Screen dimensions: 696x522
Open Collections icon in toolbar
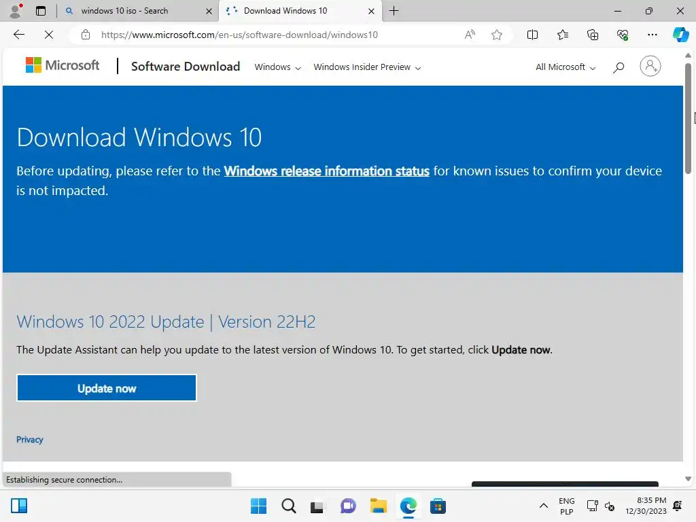(x=593, y=35)
